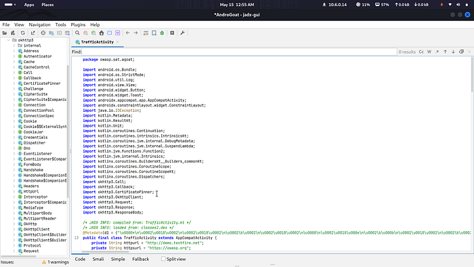Open the File menu
Image resolution: width=474 pixels, height=267 pixels.
tap(6, 25)
